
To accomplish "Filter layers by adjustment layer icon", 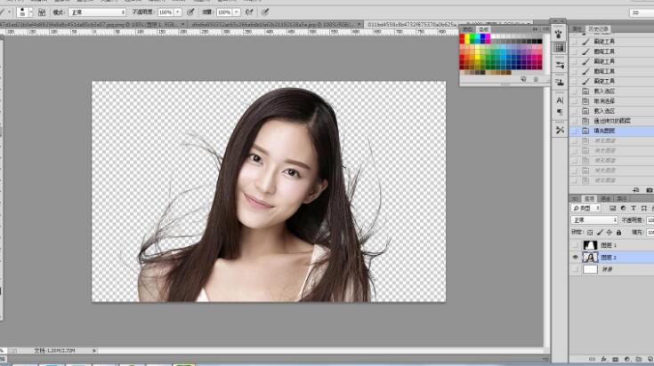I will pos(623,208).
